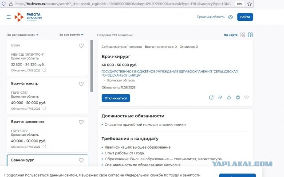Open Врач vacancy in new tab icon
Viewport: 284px width, 177px height.
(x=44, y=70)
